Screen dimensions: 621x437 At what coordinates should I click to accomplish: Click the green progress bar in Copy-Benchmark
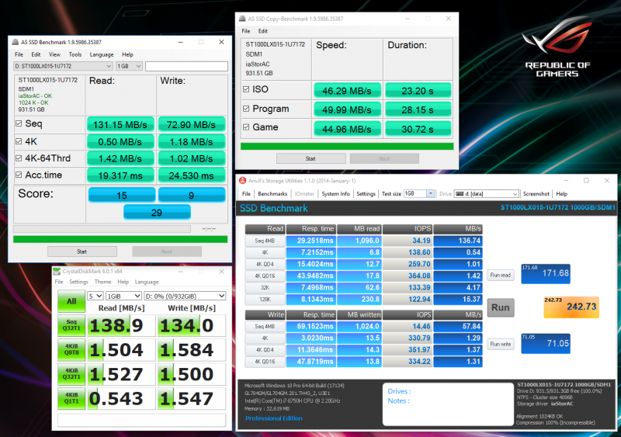(347, 146)
